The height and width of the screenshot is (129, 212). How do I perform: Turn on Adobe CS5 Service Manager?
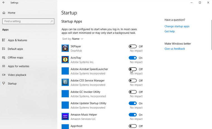(x=133, y=81)
